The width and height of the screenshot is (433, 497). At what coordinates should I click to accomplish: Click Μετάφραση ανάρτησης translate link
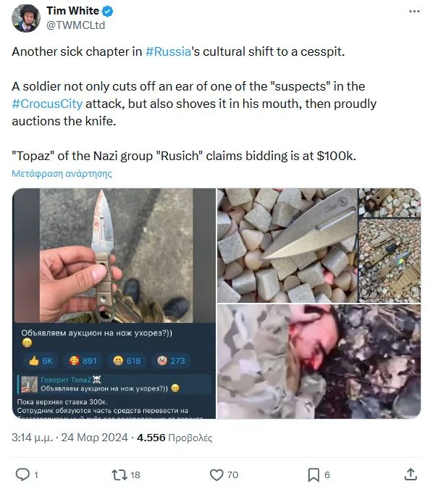pos(62,174)
